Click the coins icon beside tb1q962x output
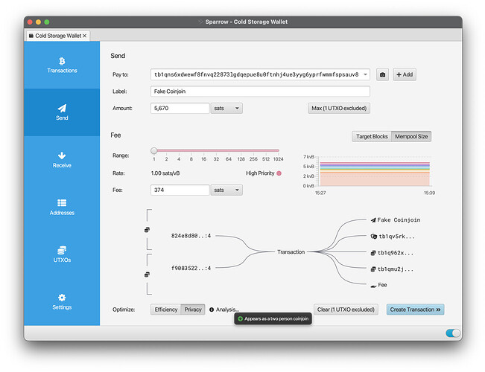The image size is (485, 372). click(373, 253)
